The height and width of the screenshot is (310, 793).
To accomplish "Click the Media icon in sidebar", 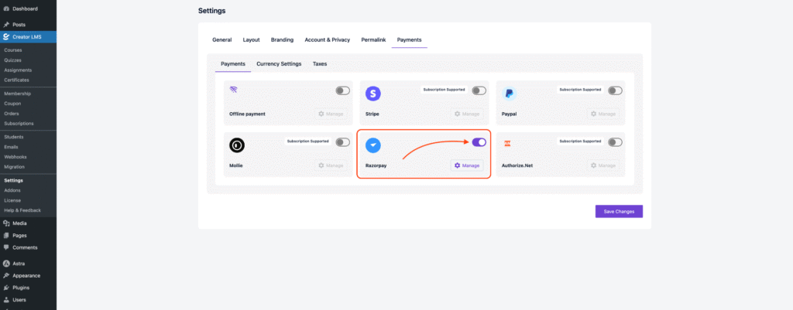I will tap(6, 223).
